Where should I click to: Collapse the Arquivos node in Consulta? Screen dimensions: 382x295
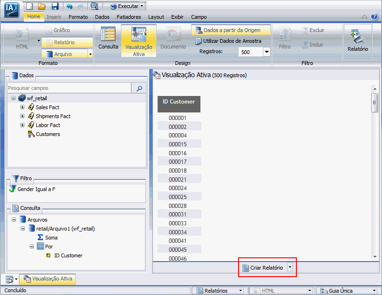pyautogui.click(x=14, y=219)
